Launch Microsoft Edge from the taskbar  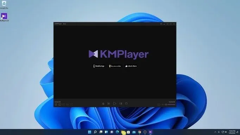[x=118, y=132]
